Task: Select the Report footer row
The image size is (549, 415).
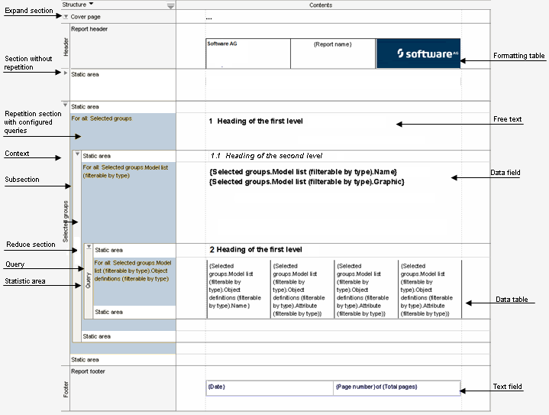Action: click(x=123, y=388)
